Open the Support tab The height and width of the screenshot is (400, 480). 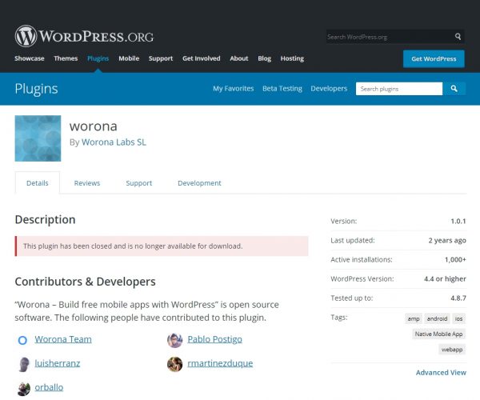coord(138,183)
